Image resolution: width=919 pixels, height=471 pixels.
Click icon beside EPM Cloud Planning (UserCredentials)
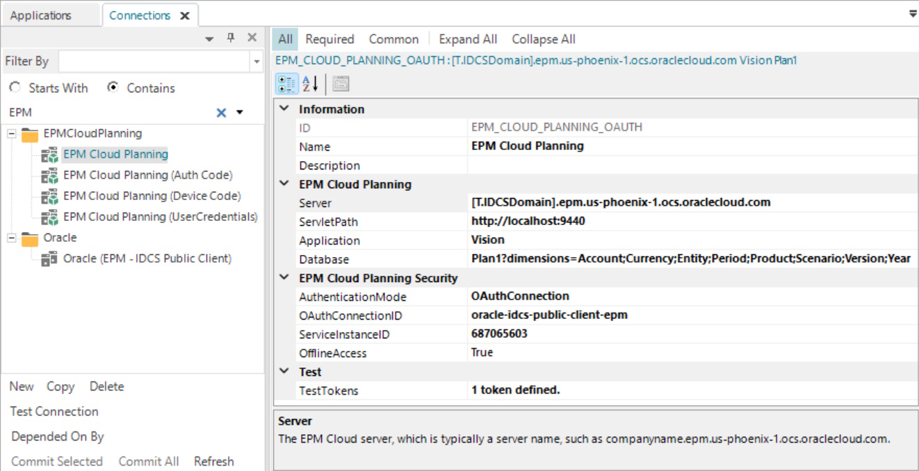click(50, 217)
